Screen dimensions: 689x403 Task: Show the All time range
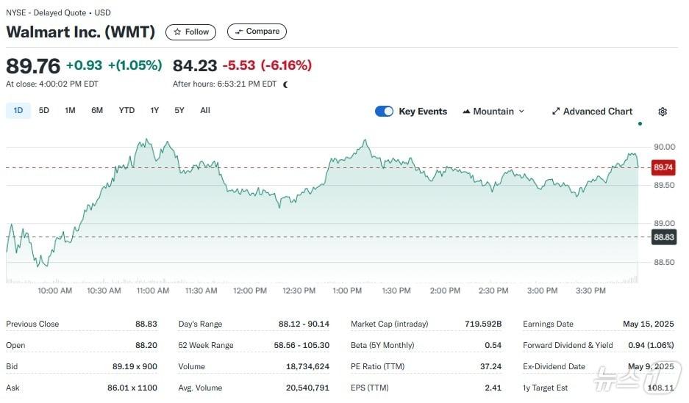pyautogui.click(x=205, y=111)
